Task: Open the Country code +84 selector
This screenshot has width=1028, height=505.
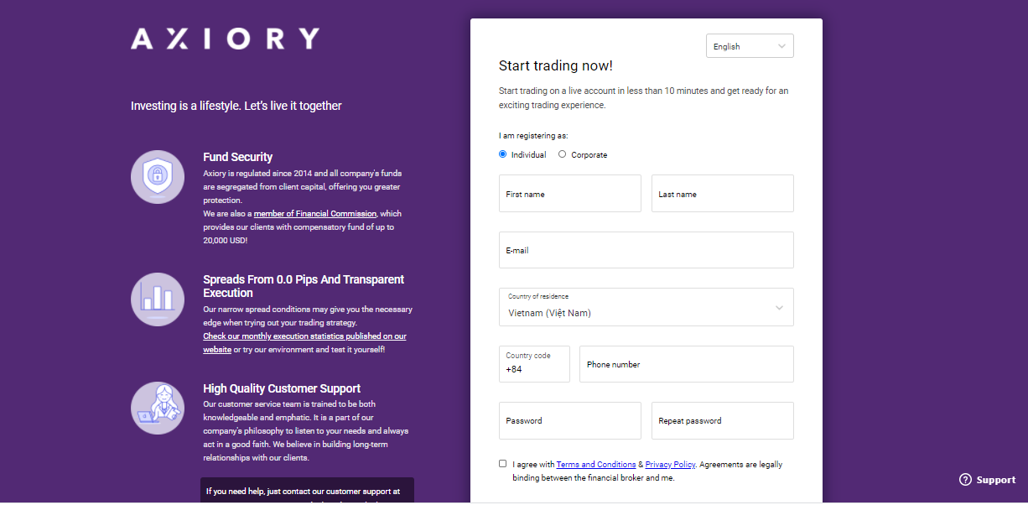Action: 534,364
